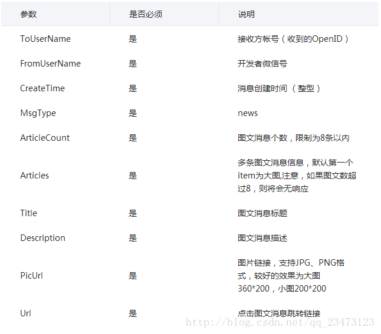Click the 是 value in the MsgType row
The width and height of the screenshot is (381, 334).
click(133, 113)
